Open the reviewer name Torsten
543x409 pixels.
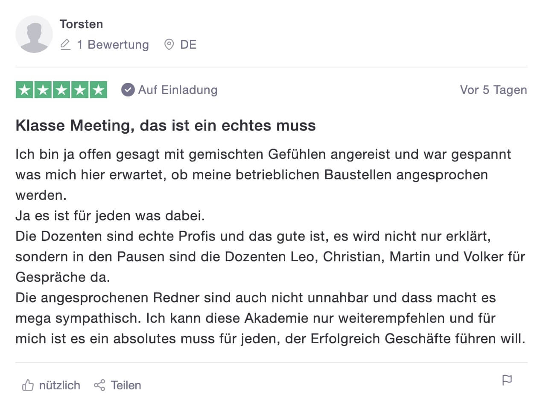tap(81, 24)
